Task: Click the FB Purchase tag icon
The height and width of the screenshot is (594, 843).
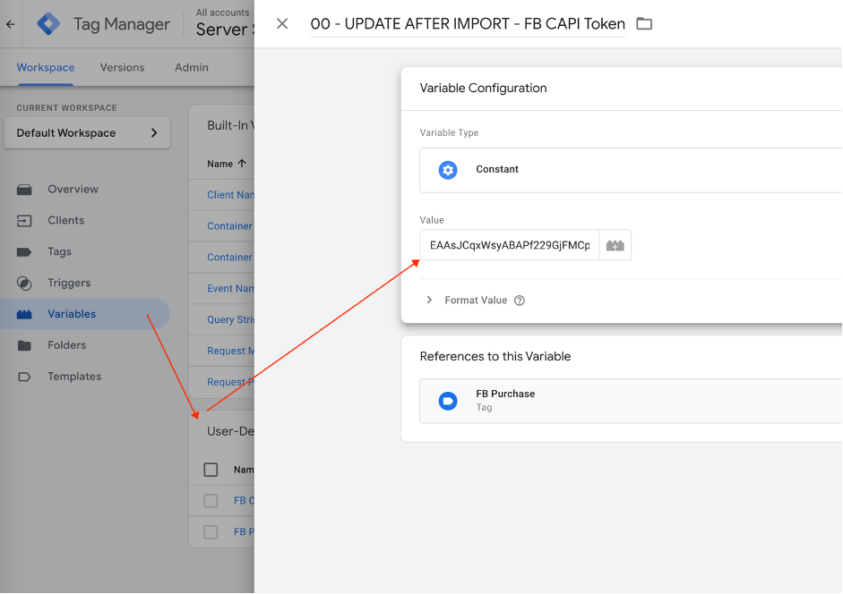Action: 448,401
